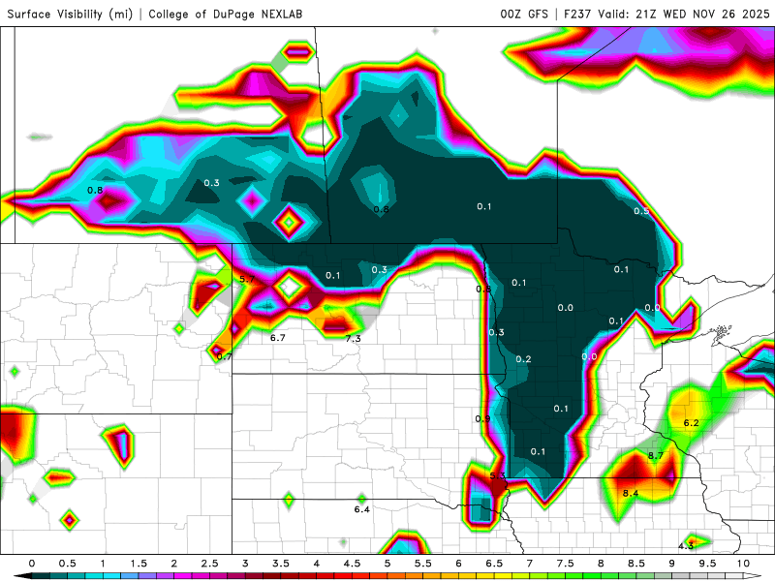
Task: Click the '0' tick label on the color scale
Action: (x=32, y=564)
